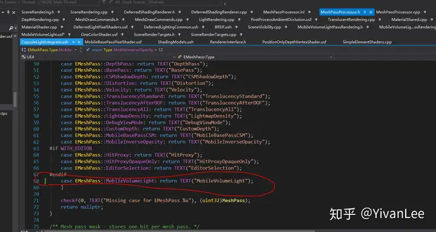This screenshot has height=232, width=436.
Task: Click pin icon on SceneVisibility.cpp tab
Action: 286,27
